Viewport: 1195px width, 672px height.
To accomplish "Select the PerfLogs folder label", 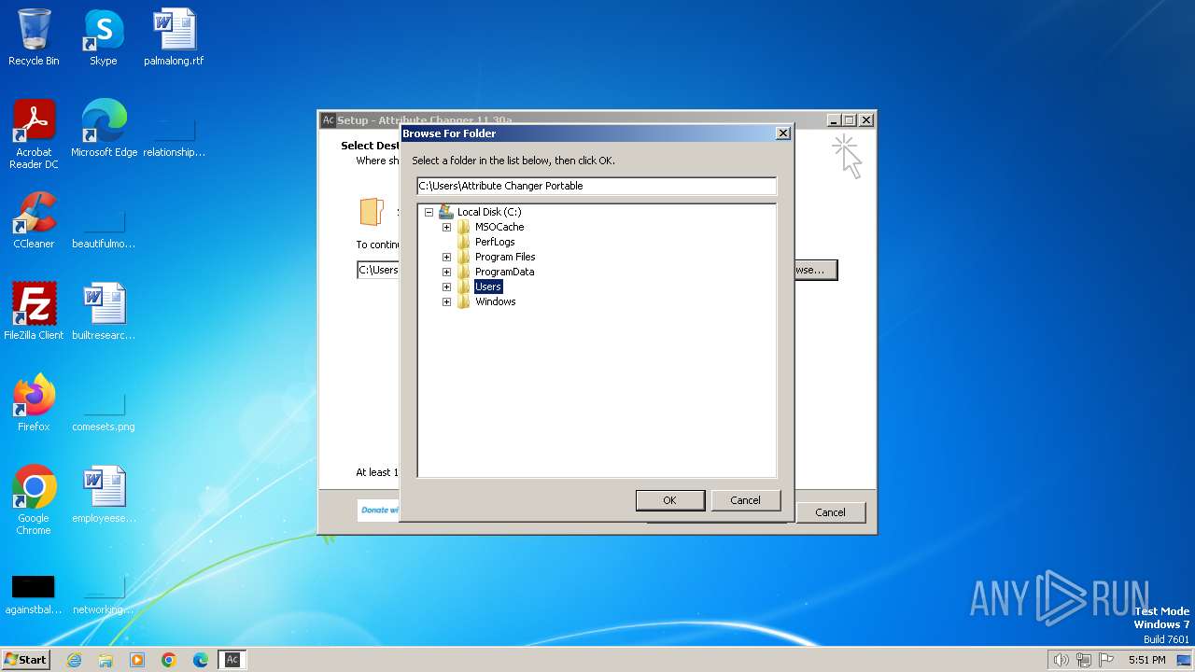I will point(495,242).
